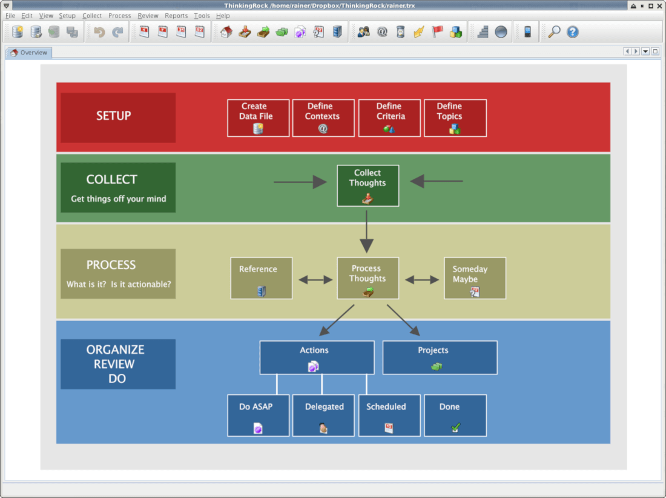Screen dimensions: 666x498
Task: Click the Undo arrow in toolbar
Action: coord(99,32)
